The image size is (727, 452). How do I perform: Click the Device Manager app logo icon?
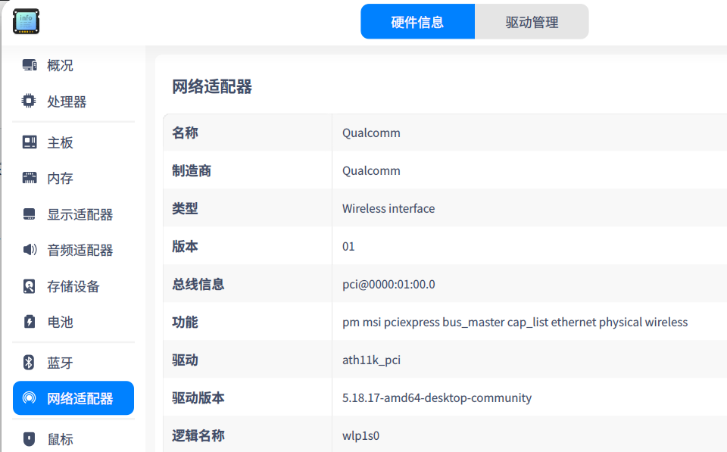(26, 21)
